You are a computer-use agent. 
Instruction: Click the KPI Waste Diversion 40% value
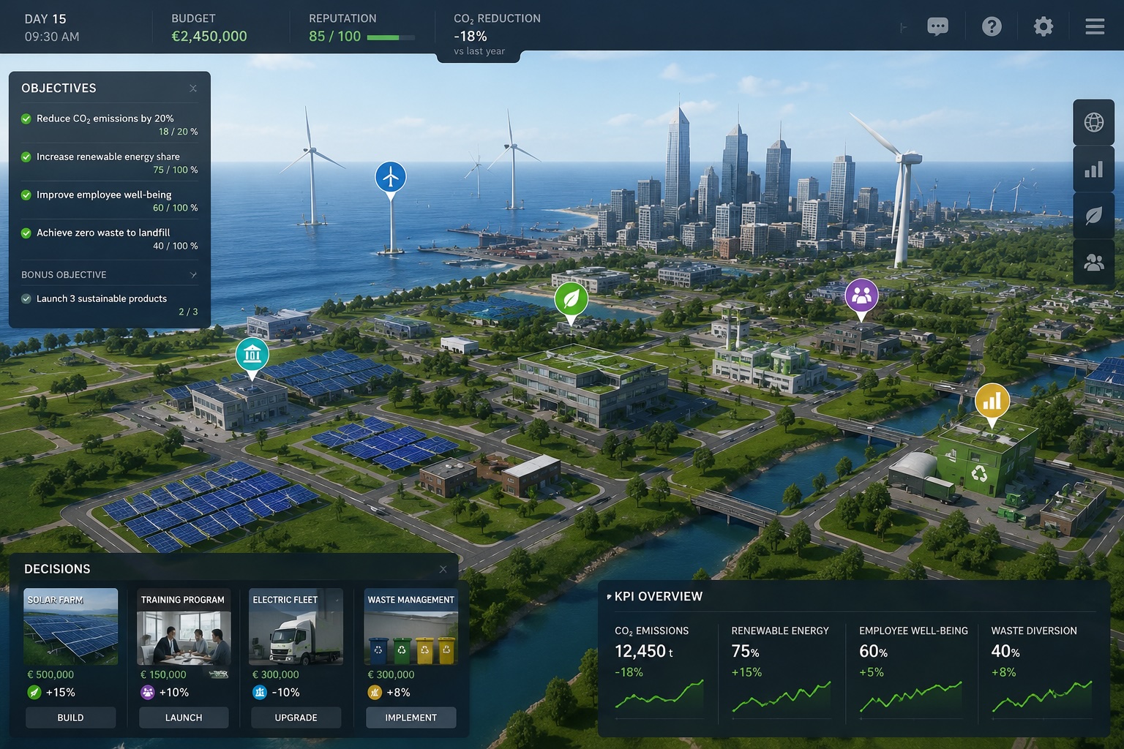tap(1005, 651)
